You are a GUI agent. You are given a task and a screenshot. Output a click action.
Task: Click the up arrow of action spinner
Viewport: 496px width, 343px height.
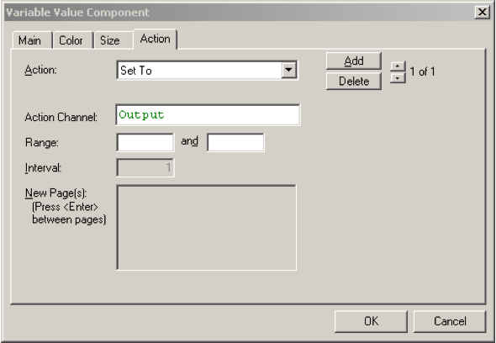click(x=398, y=66)
